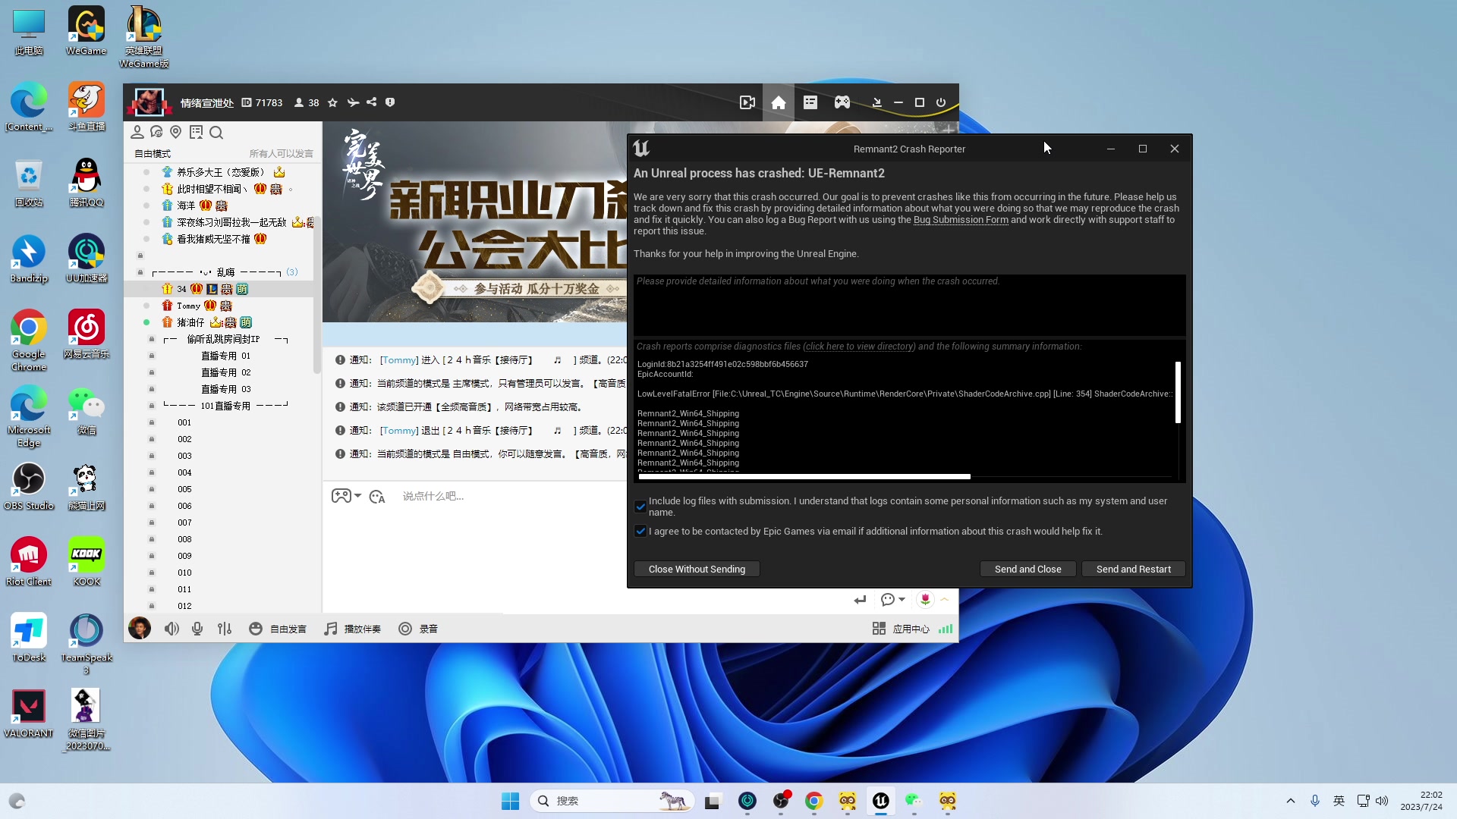
Task: Click the crash description text field
Action: [x=909, y=305]
